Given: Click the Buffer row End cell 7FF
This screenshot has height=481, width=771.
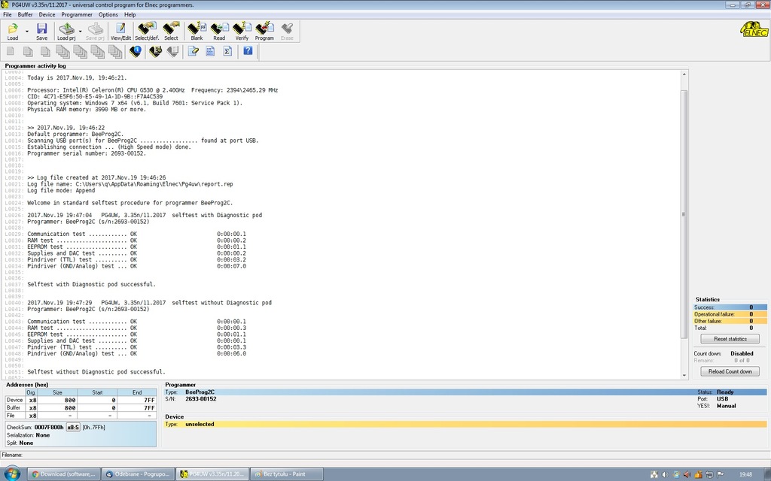Looking at the screenshot, I should (136, 408).
